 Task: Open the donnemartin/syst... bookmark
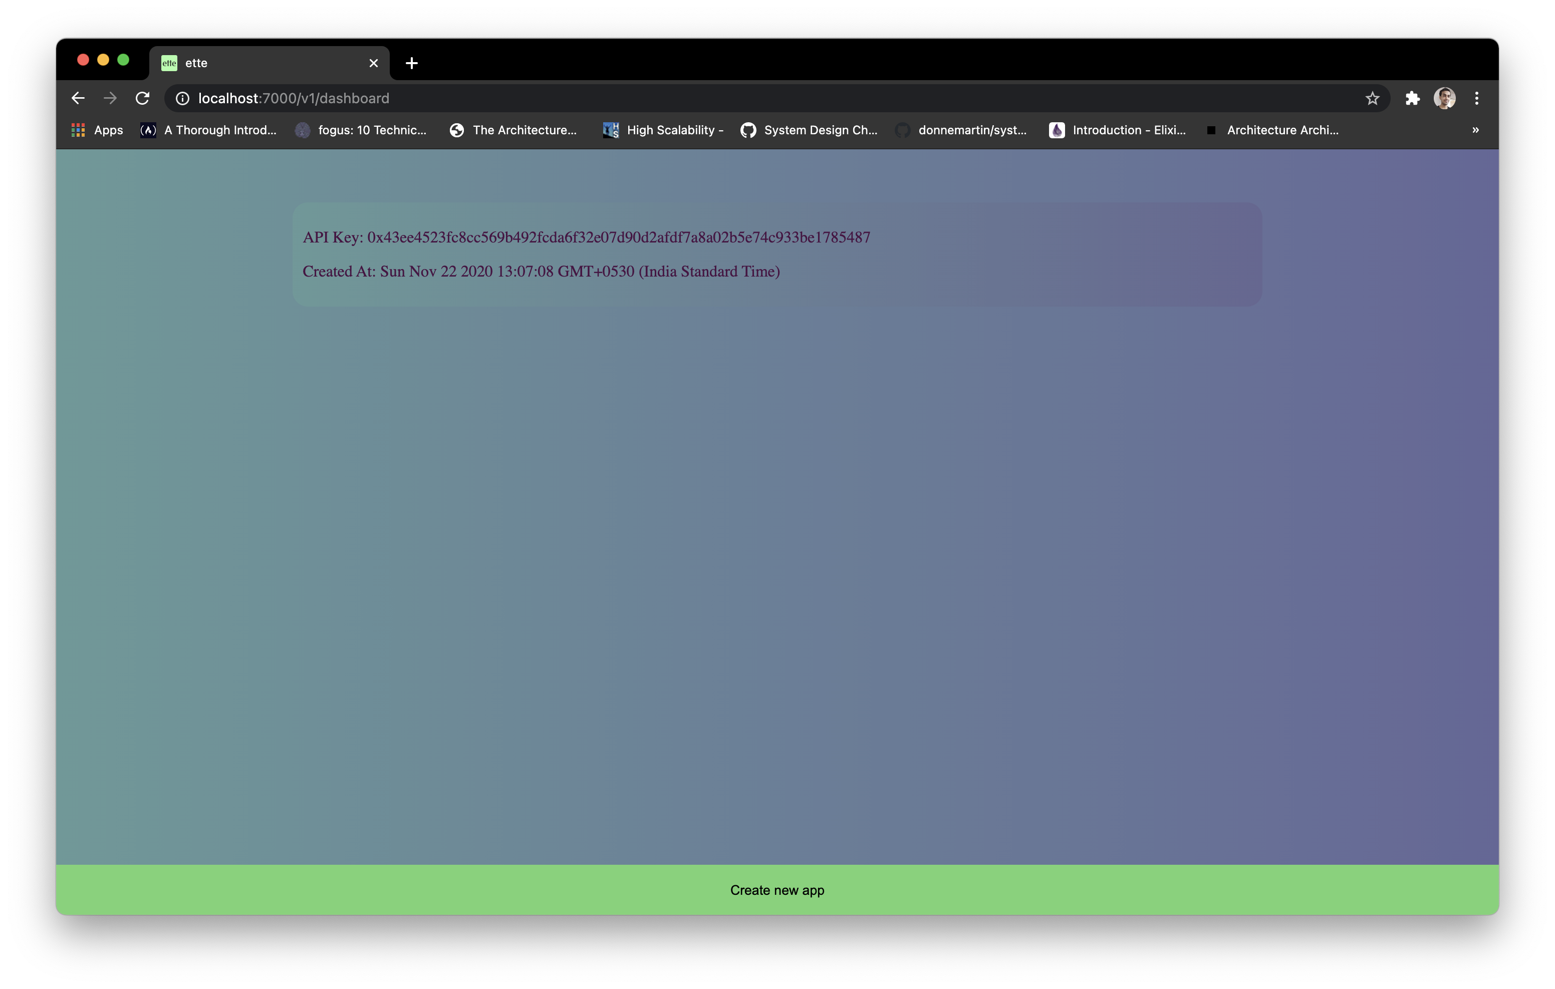tap(961, 130)
